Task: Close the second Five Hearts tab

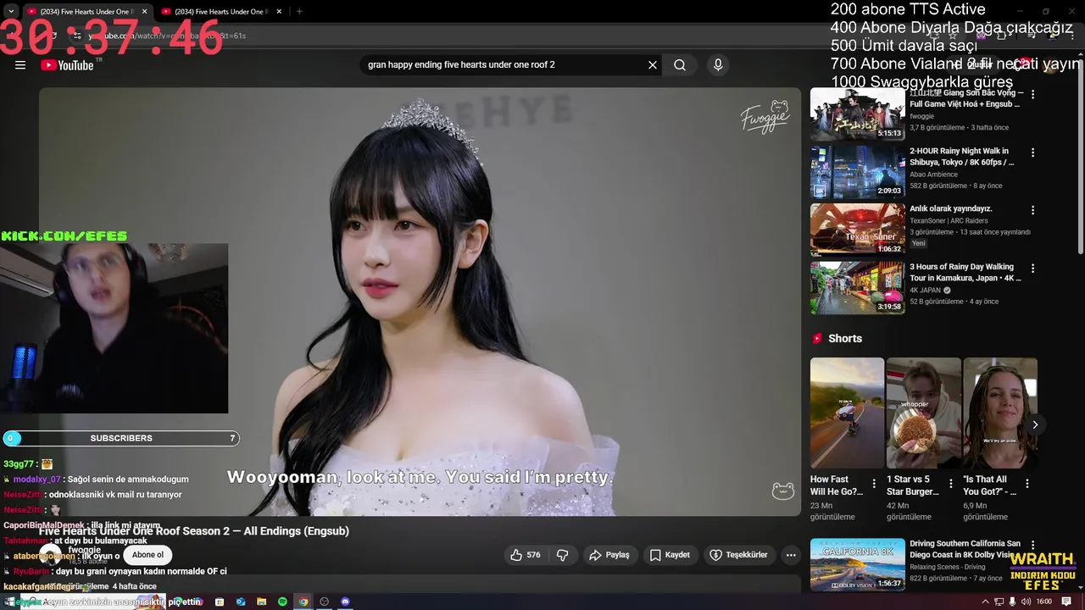Action: click(279, 12)
